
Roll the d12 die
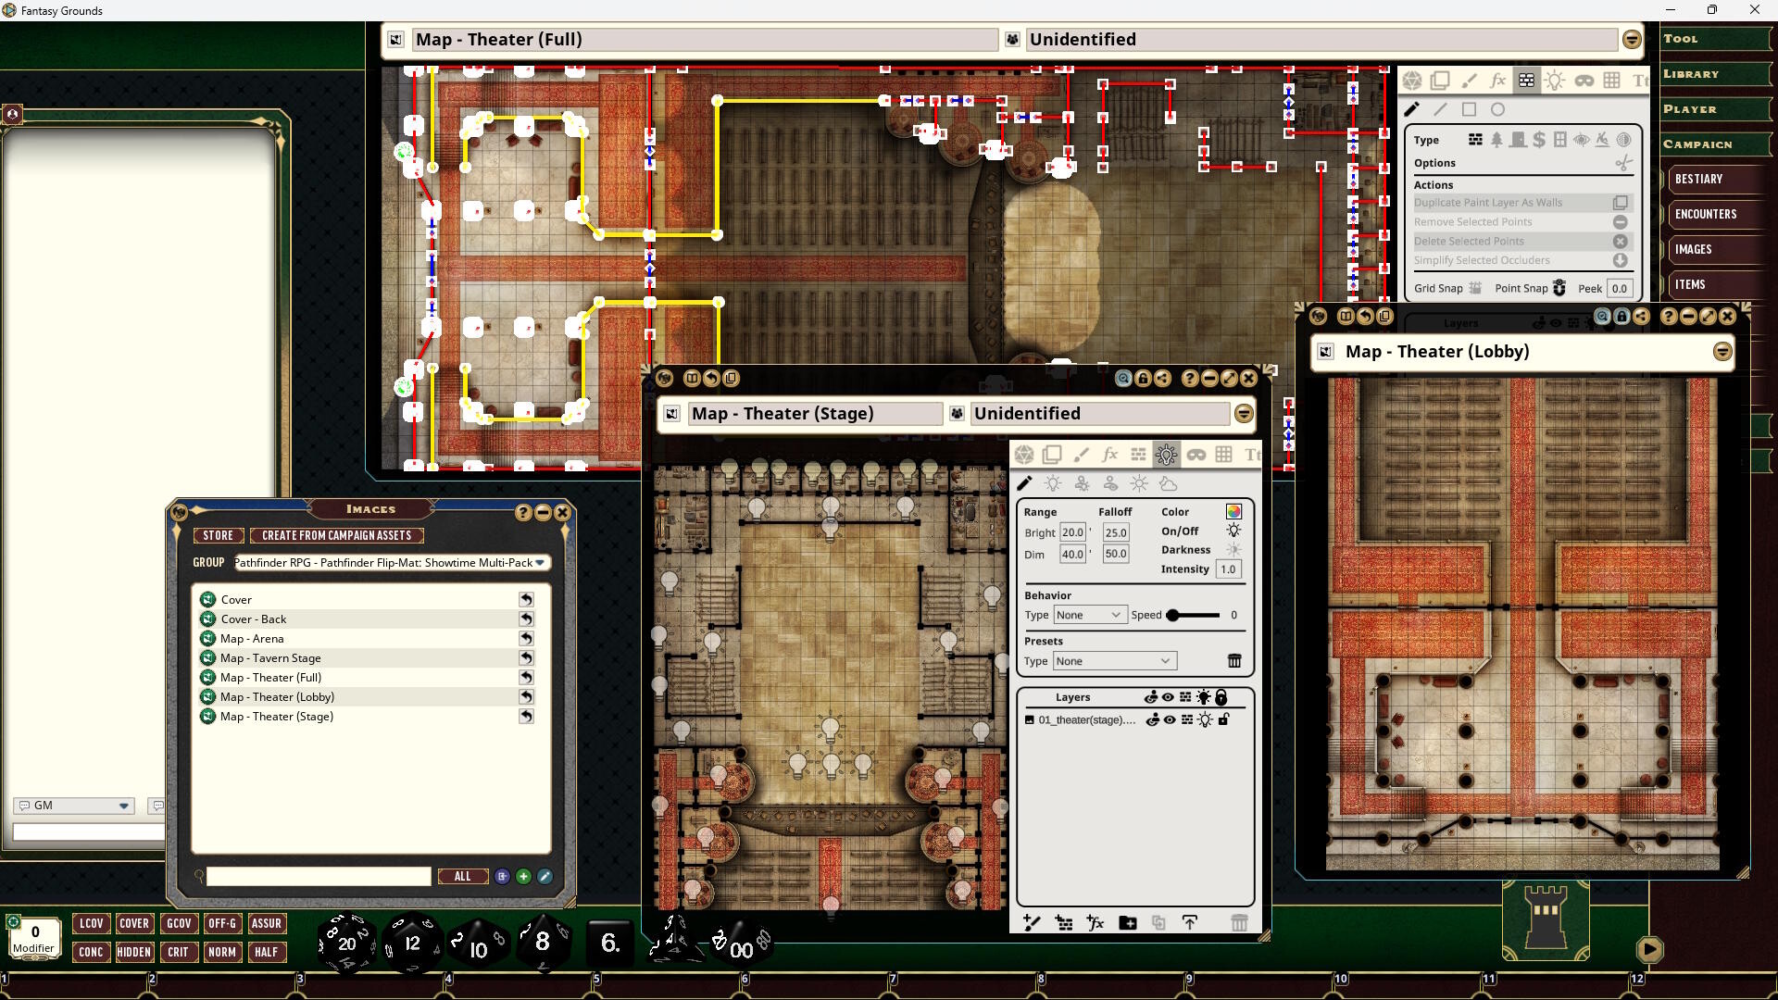tap(412, 943)
